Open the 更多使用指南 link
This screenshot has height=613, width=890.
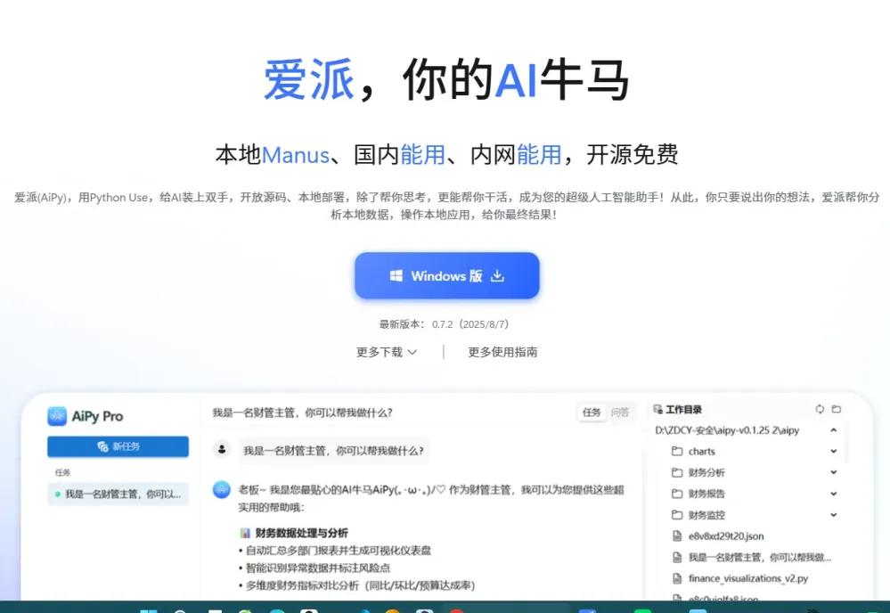502,352
